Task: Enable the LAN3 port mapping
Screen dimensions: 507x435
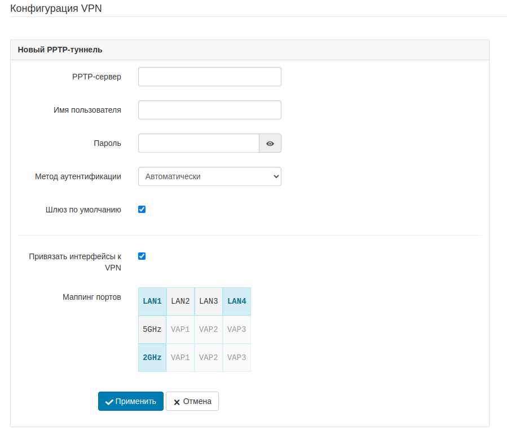Action: tap(209, 301)
